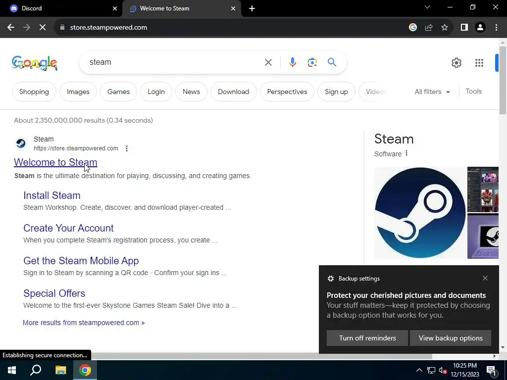Close the Welcome to Steam tab

coord(233,8)
